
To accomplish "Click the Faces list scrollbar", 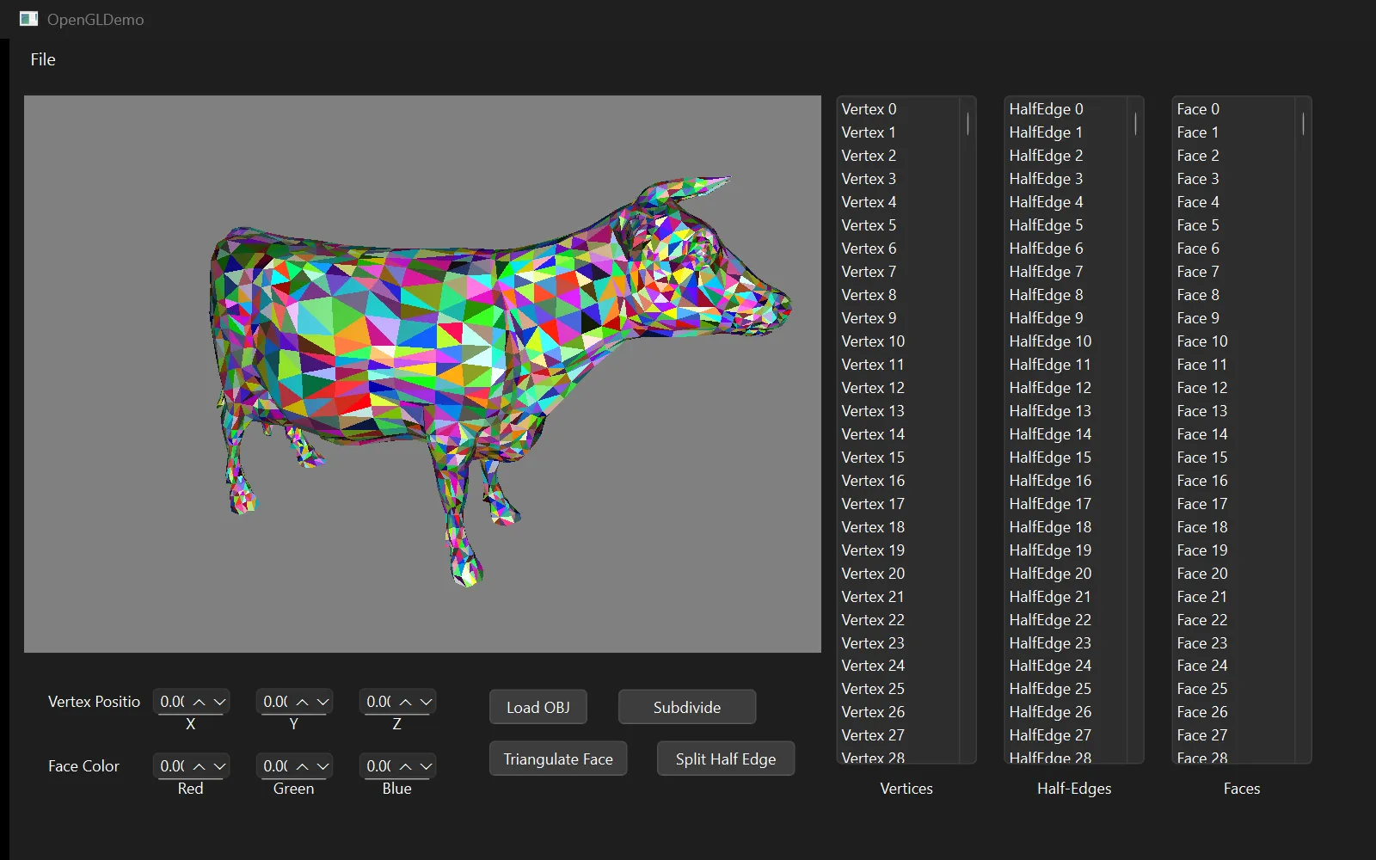I will click(1303, 124).
